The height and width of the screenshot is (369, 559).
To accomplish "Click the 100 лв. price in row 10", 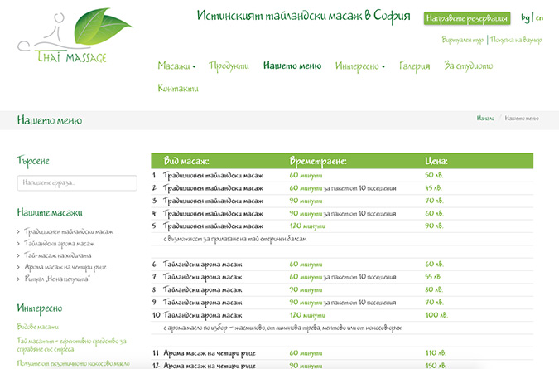I will point(436,315).
